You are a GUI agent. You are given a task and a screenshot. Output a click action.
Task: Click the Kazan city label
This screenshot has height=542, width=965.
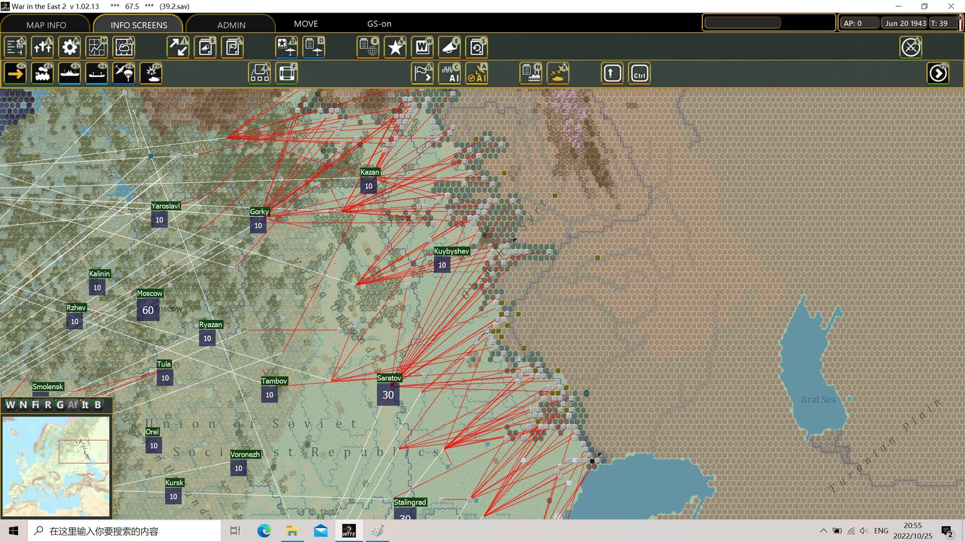pyautogui.click(x=370, y=172)
